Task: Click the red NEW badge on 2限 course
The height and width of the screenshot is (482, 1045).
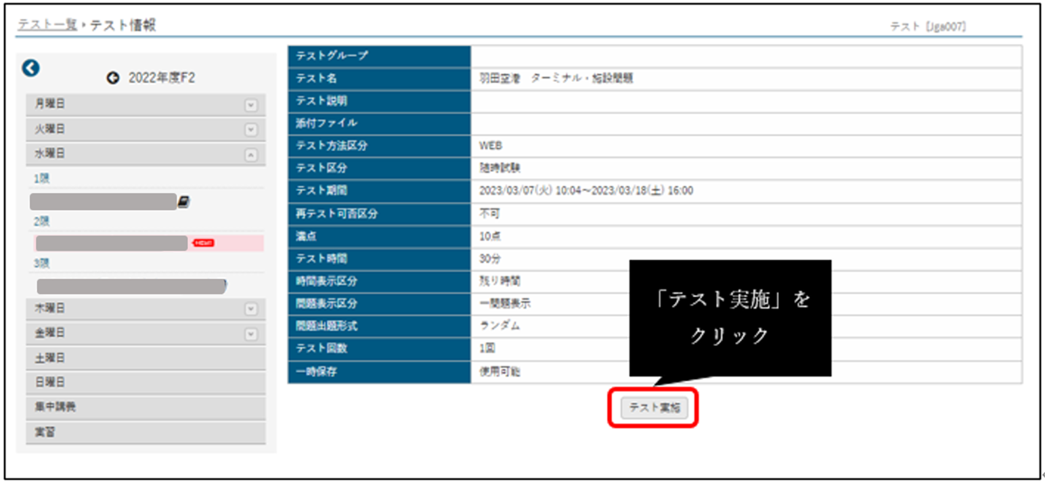Action: (x=204, y=243)
